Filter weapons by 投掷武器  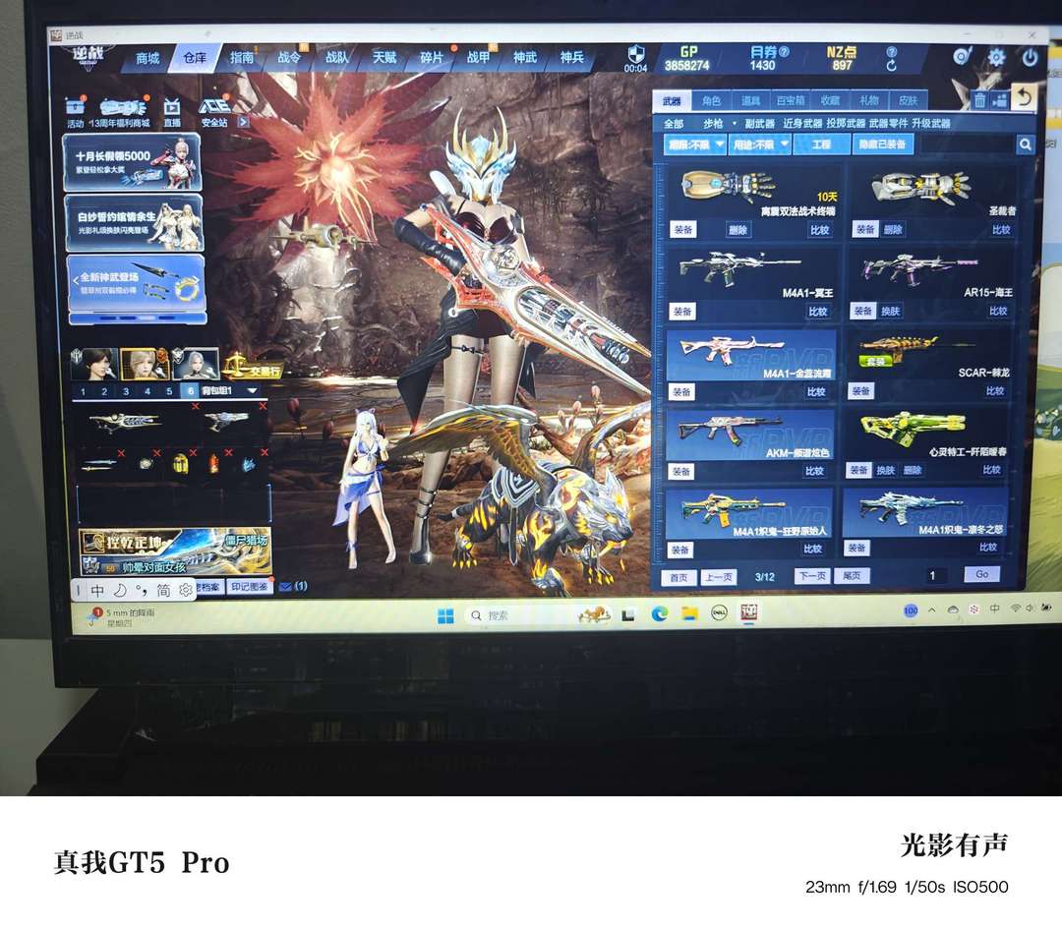tap(846, 123)
